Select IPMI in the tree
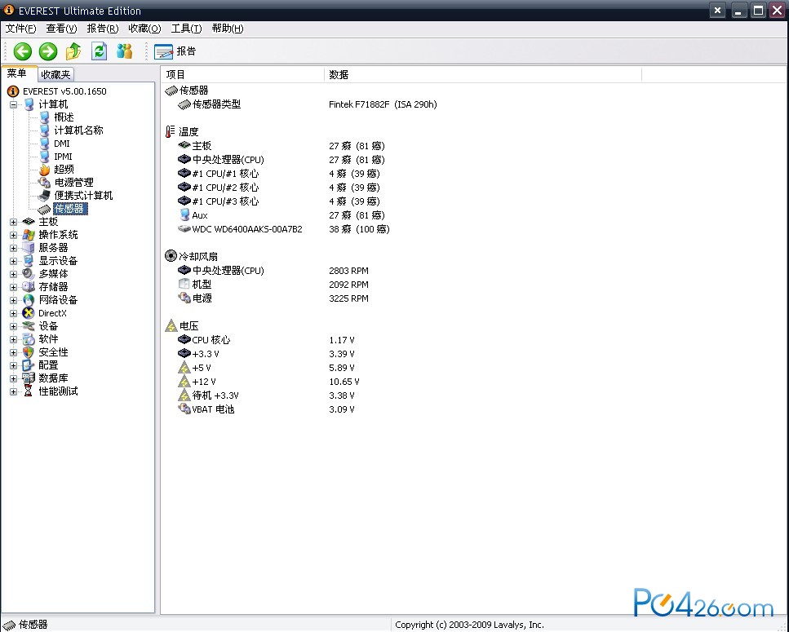The width and height of the screenshot is (789, 632). (x=64, y=157)
